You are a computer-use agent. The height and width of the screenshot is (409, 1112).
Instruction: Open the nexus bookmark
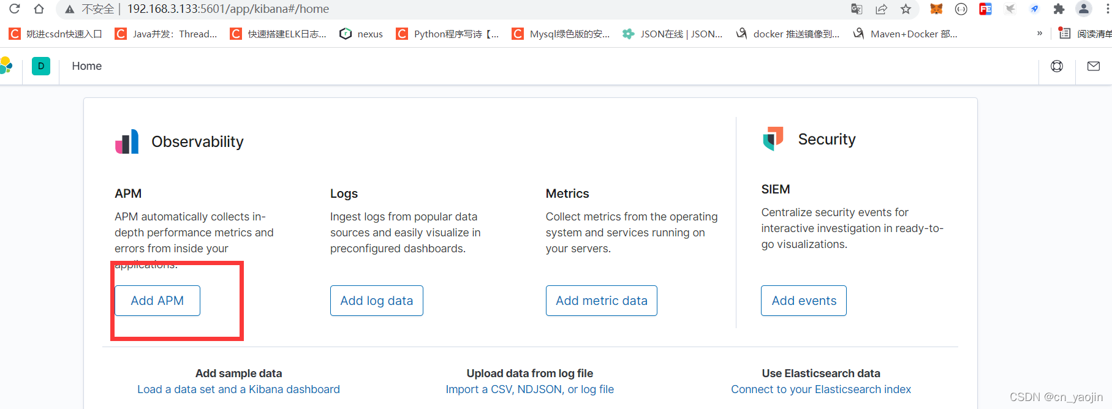click(x=361, y=34)
